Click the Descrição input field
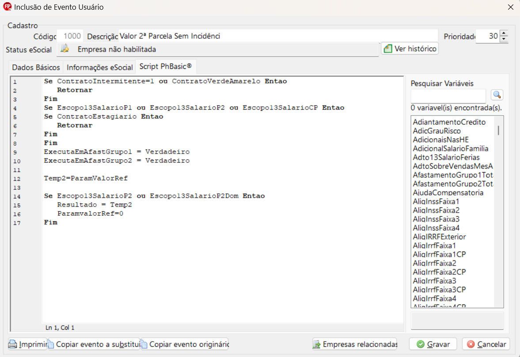The image size is (520, 357). (x=278, y=36)
